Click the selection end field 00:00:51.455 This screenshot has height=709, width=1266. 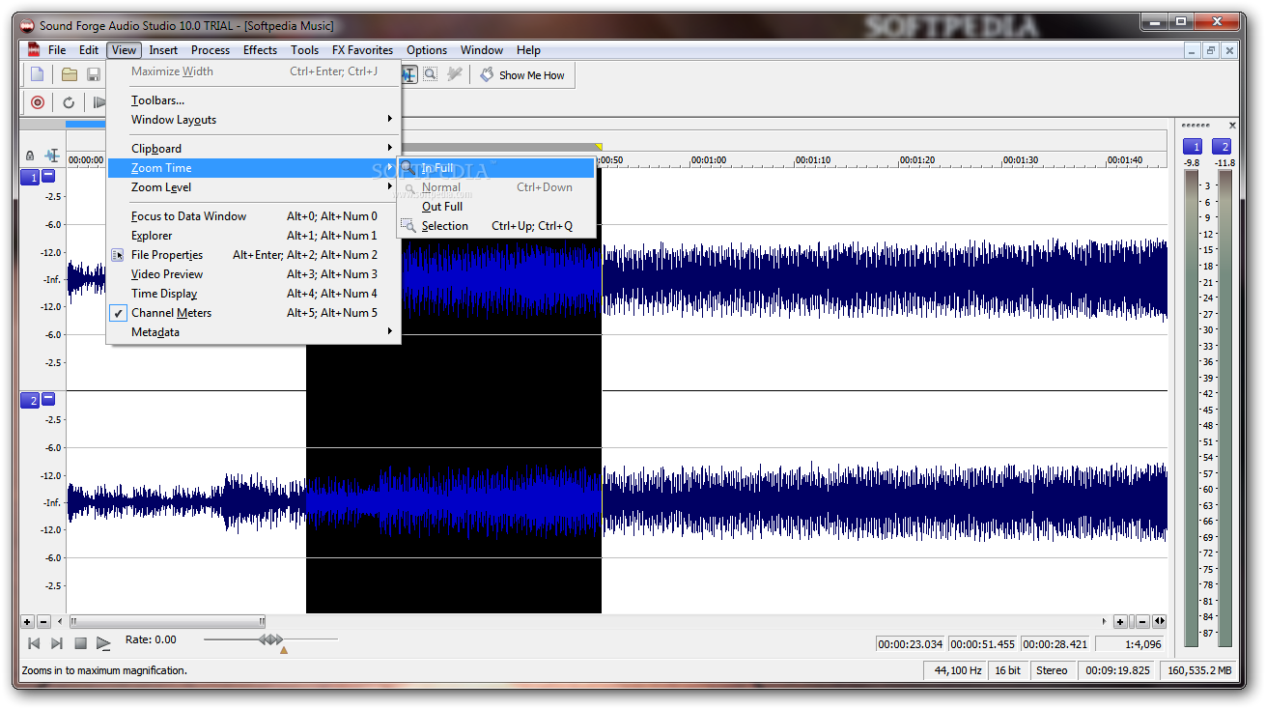[x=983, y=644]
